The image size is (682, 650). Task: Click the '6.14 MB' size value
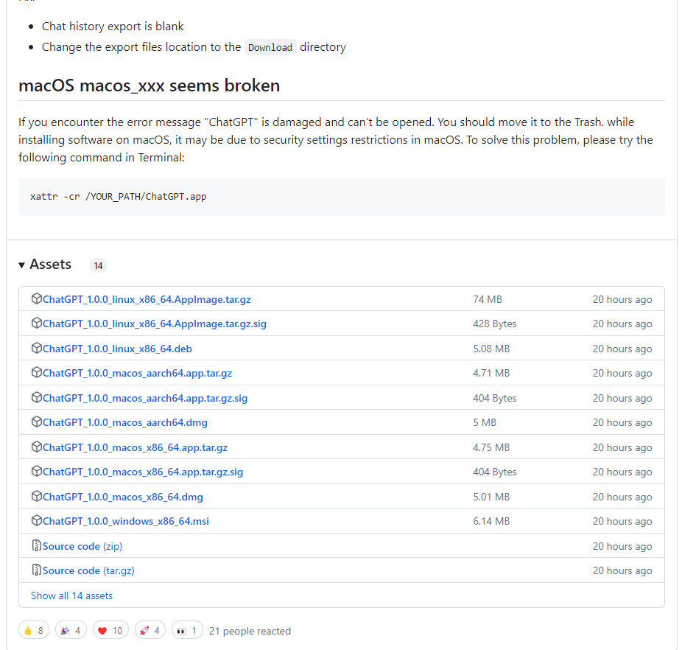pyautogui.click(x=491, y=522)
